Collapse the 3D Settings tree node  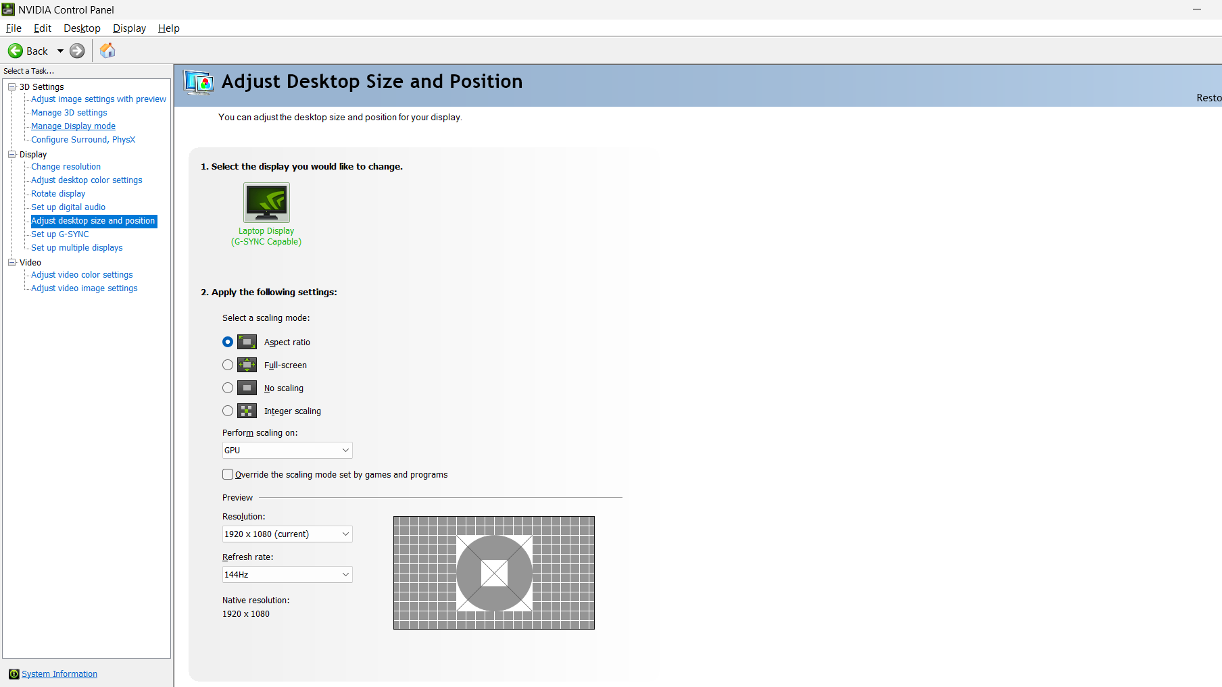pos(11,86)
